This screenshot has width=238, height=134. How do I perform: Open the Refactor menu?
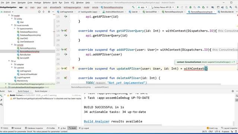[x=47, y=3]
